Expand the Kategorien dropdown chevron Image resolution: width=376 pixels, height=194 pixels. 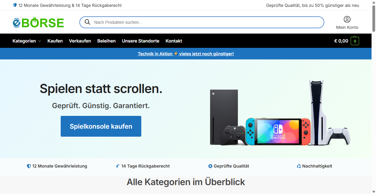(x=40, y=41)
